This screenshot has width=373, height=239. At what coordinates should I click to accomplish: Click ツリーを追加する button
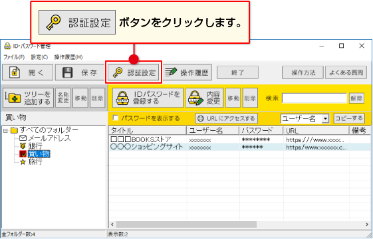29,98
